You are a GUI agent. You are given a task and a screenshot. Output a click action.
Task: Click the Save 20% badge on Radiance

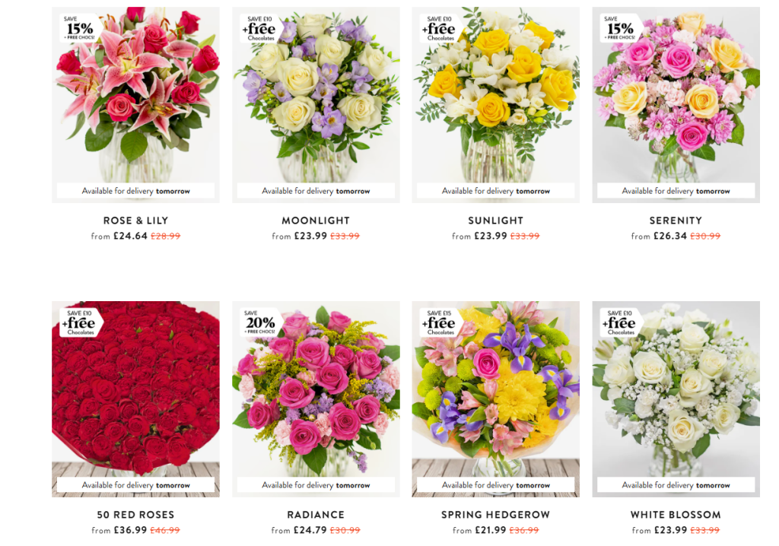260,322
